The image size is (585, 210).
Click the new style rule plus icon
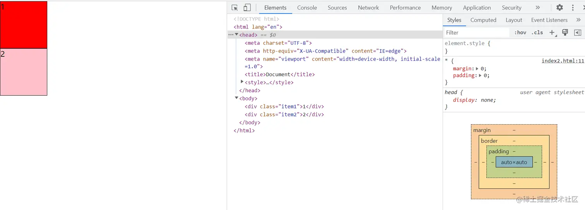(552, 33)
